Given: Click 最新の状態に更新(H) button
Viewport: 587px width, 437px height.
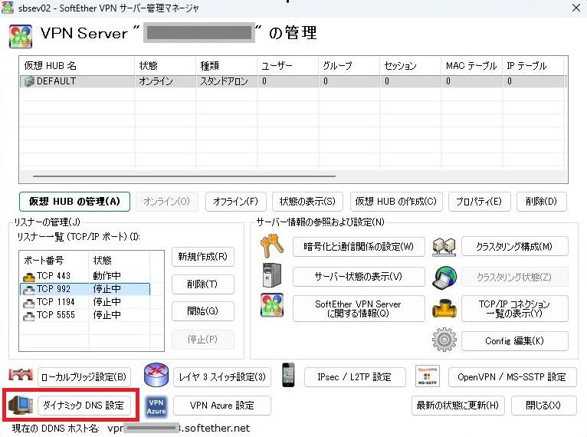Looking at the screenshot, I should click(457, 406).
